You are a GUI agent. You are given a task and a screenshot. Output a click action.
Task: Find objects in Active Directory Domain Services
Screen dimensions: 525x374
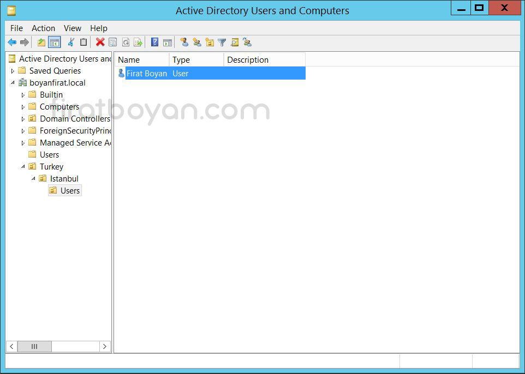[235, 42]
